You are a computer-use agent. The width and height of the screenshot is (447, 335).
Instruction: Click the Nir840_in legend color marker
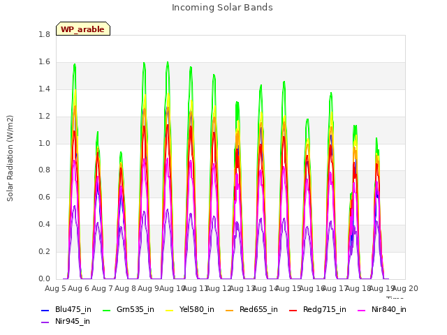362,310
